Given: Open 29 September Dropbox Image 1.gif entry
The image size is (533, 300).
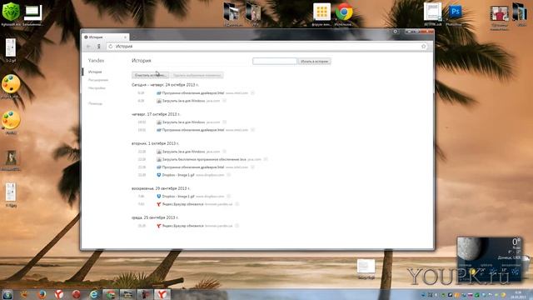Looking at the screenshot, I should coord(178,197).
